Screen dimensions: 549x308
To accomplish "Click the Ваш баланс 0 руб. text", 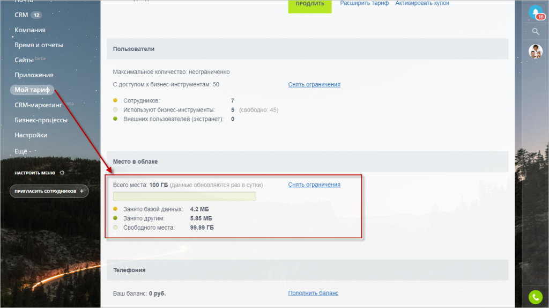I will [139, 294].
